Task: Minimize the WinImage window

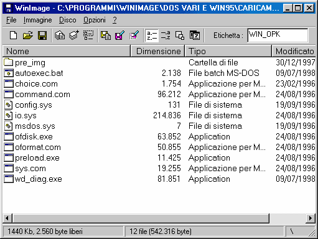Action: pyautogui.click(x=288, y=8)
